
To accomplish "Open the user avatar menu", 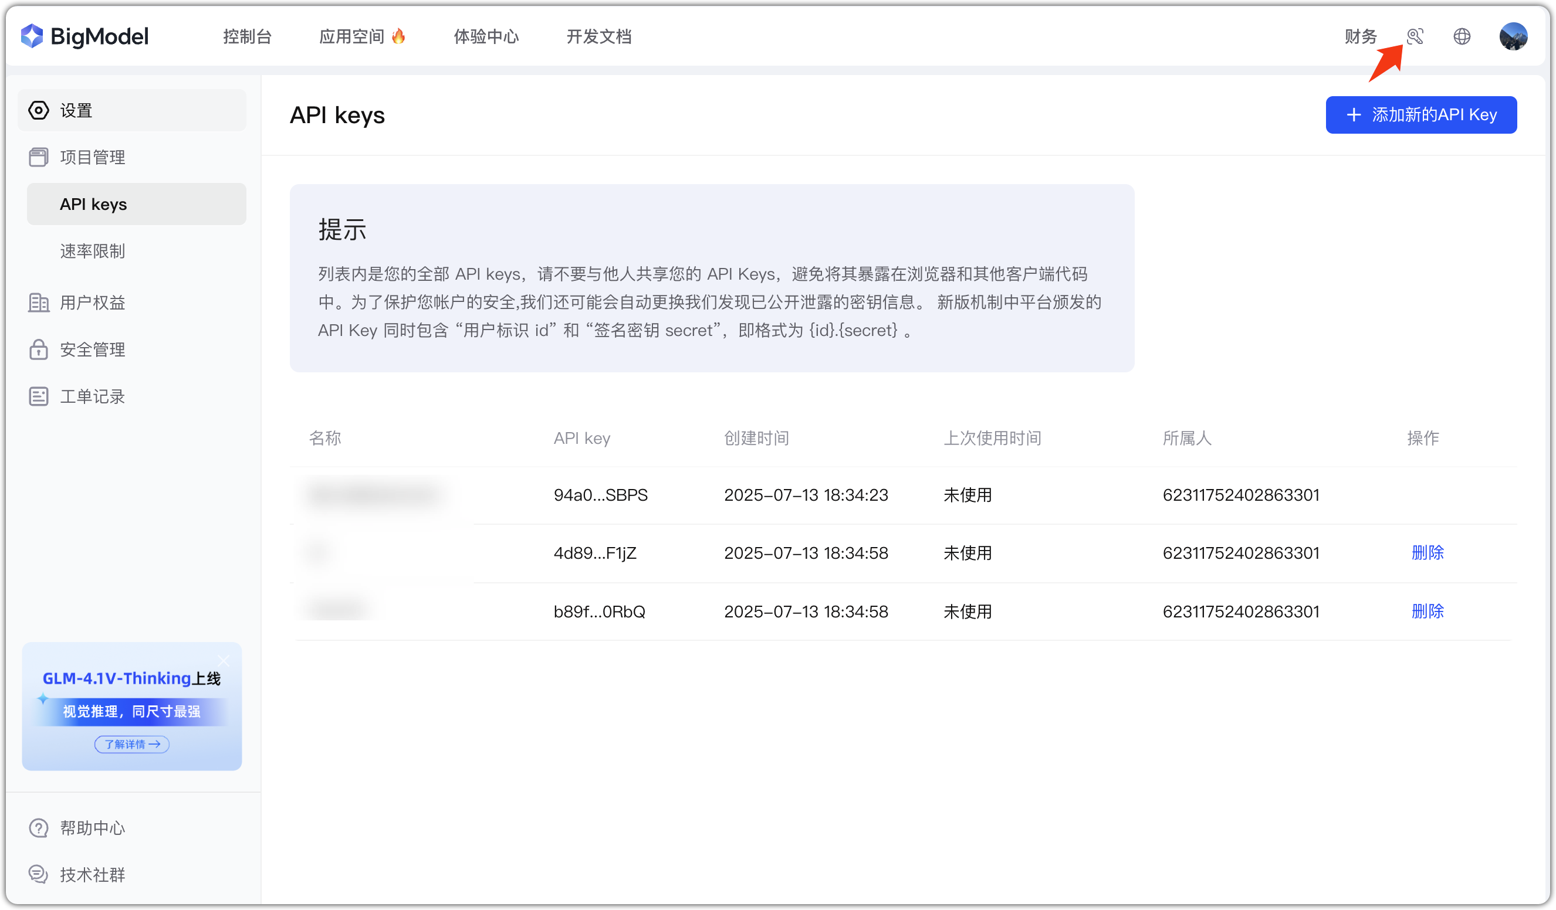I will click(x=1513, y=36).
